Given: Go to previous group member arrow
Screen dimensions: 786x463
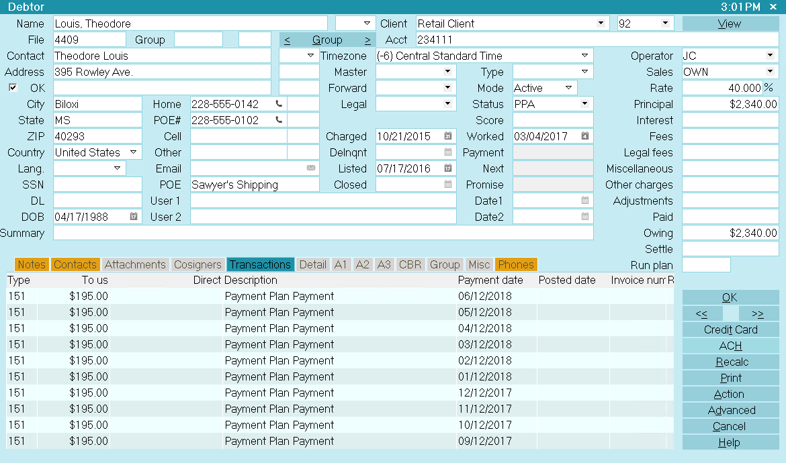Looking at the screenshot, I should pyautogui.click(x=288, y=40).
